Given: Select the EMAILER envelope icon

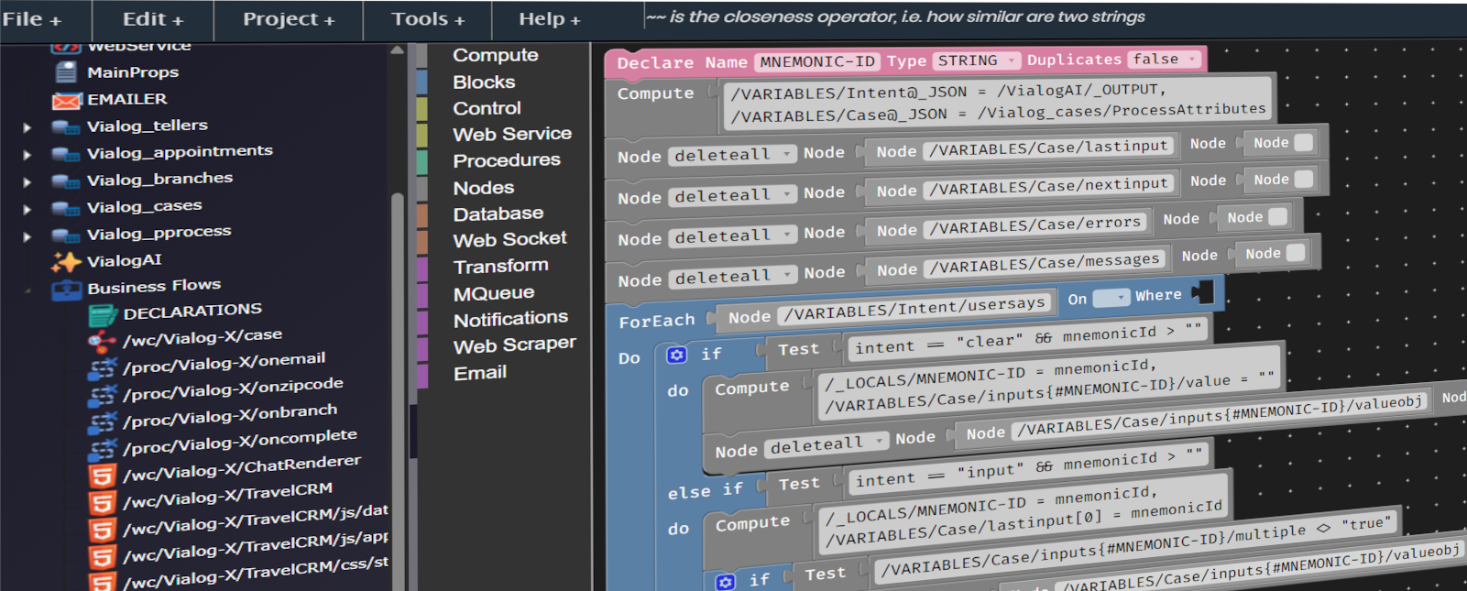Looking at the screenshot, I should (67, 100).
